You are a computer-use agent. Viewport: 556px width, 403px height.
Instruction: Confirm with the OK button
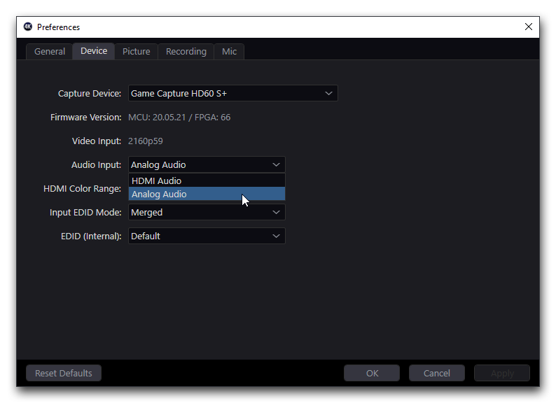pyautogui.click(x=372, y=373)
